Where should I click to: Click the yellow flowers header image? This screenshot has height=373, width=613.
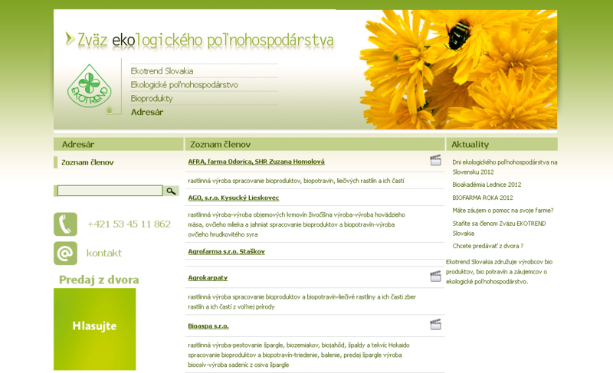click(458, 70)
